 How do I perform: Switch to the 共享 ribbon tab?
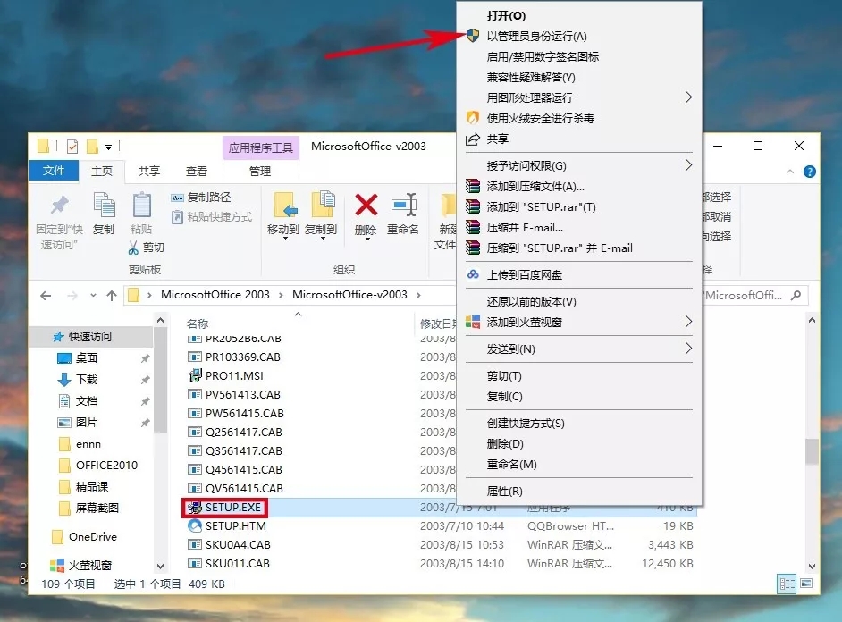[x=148, y=171]
